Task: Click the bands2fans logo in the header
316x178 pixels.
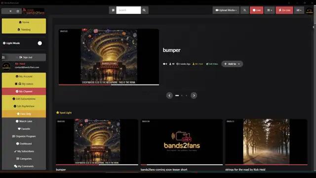Action: tap(33, 11)
